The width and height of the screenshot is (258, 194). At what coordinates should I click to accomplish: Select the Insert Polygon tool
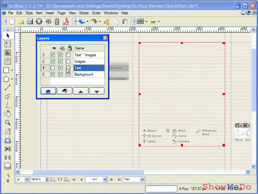click(x=6, y=79)
